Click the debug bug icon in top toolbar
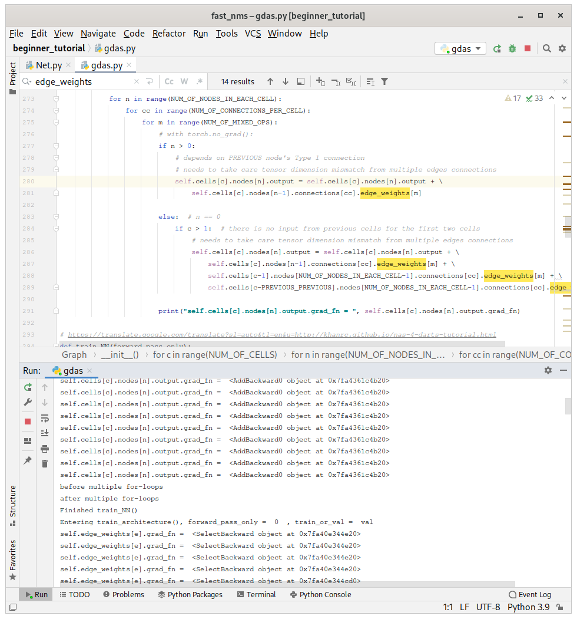Screen dimensions: 577x619 pos(512,49)
